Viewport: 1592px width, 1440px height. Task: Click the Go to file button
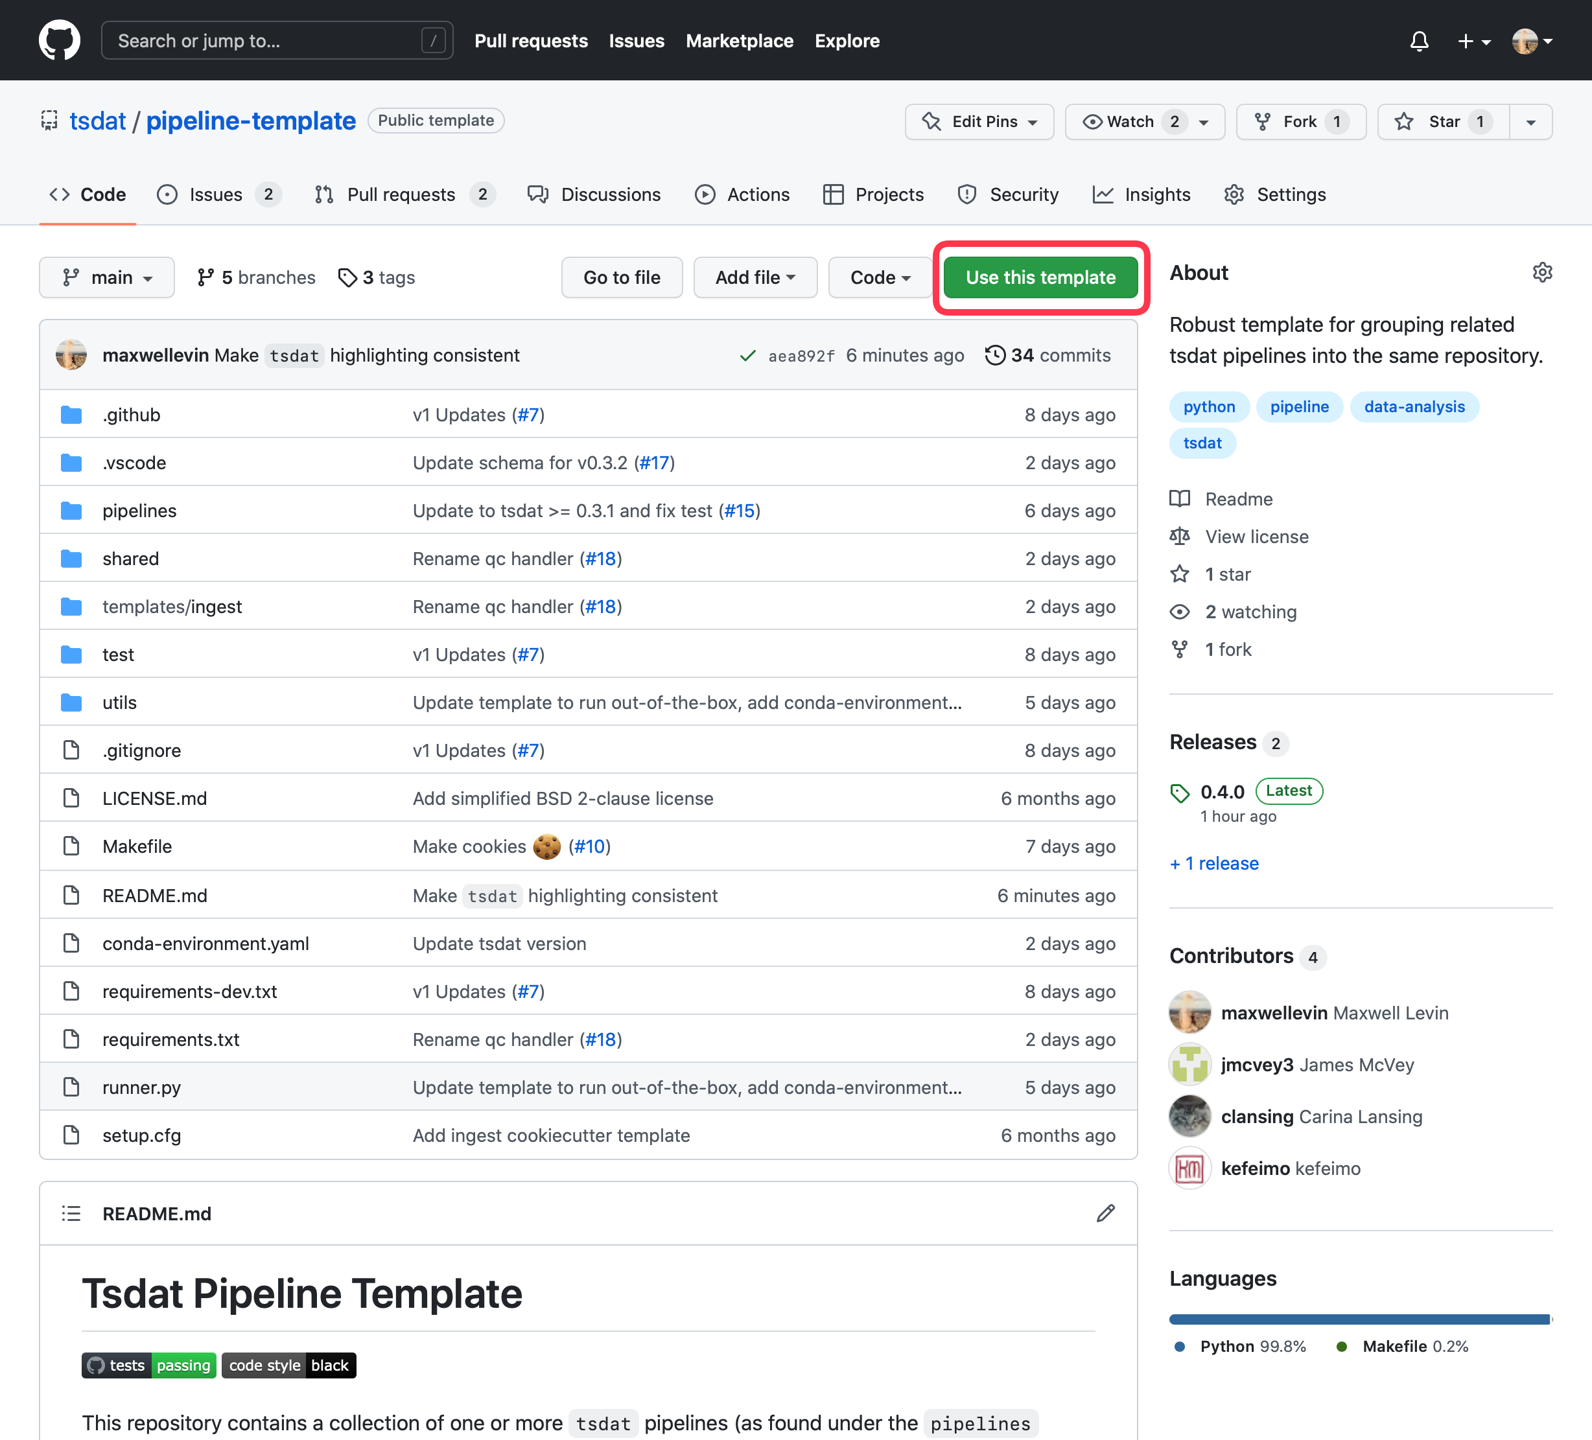click(622, 277)
